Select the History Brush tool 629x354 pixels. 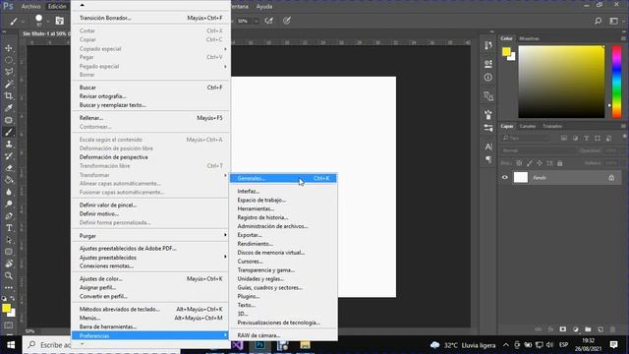pos(9,156)
